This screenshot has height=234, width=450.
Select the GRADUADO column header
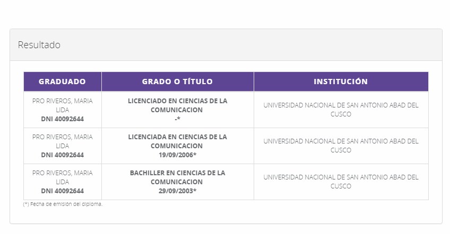62,82
